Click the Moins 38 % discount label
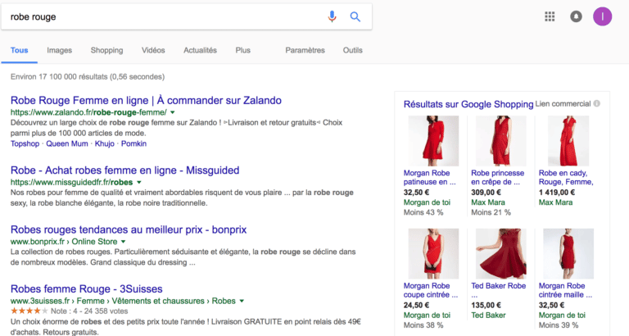The height and width of the screenshot is (336, 629). [x=423, y=325]
